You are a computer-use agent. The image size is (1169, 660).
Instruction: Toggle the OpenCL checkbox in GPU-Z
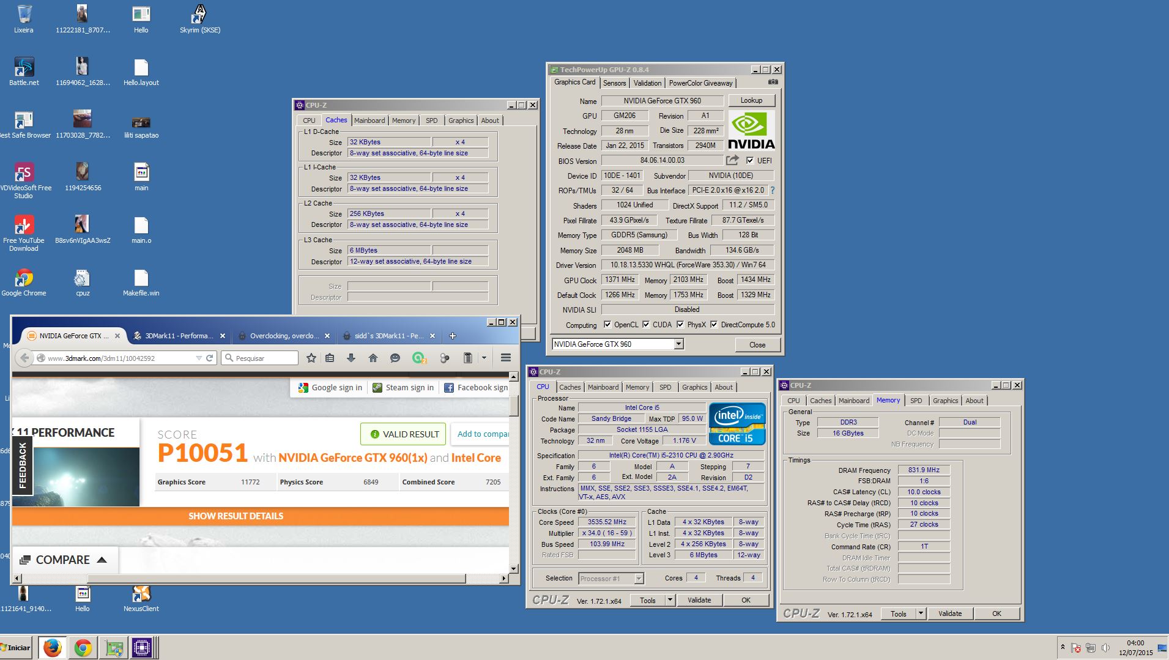(607, 325)
